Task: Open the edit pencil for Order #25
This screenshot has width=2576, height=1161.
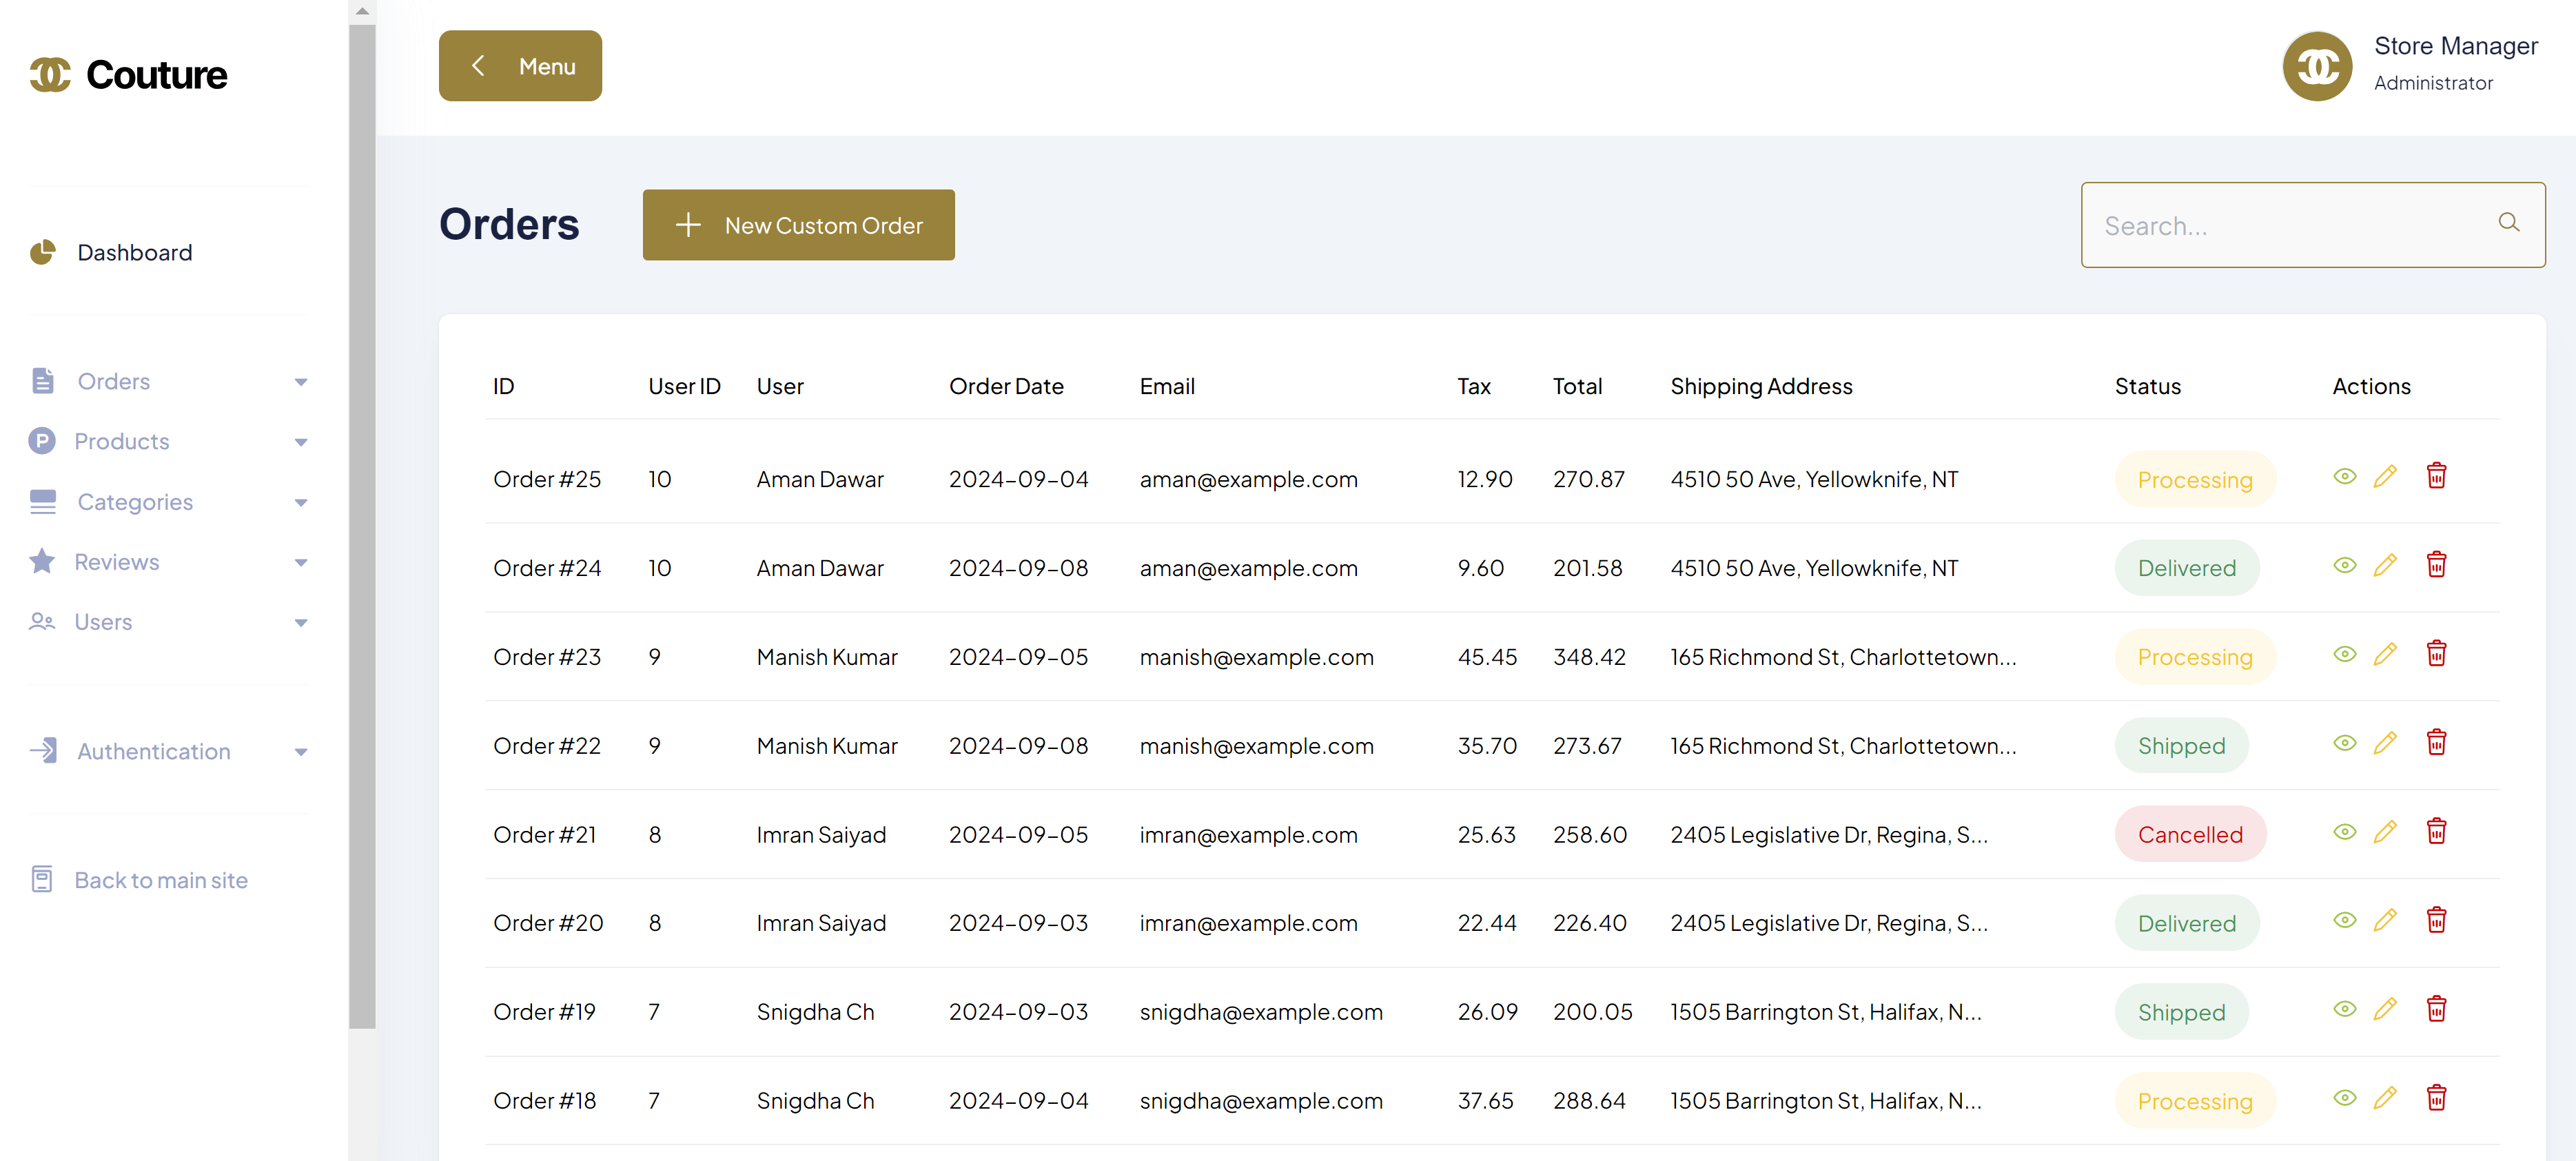Action: pos(2385,476)
